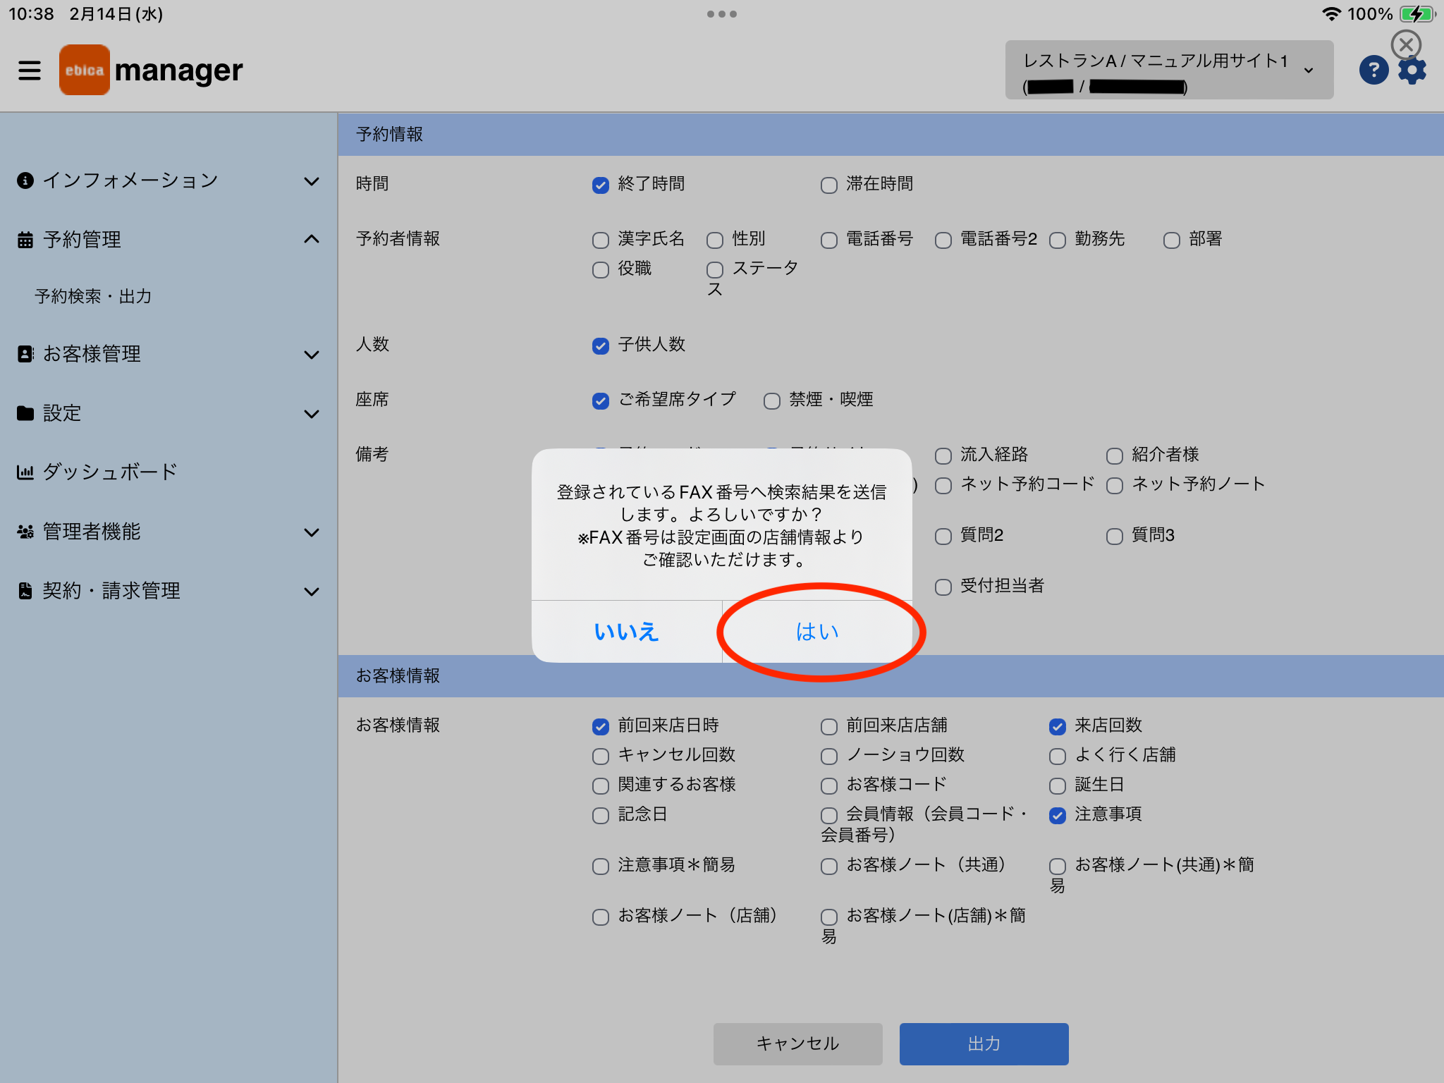Click the 管理者機能 users icon

pos(25,532)
